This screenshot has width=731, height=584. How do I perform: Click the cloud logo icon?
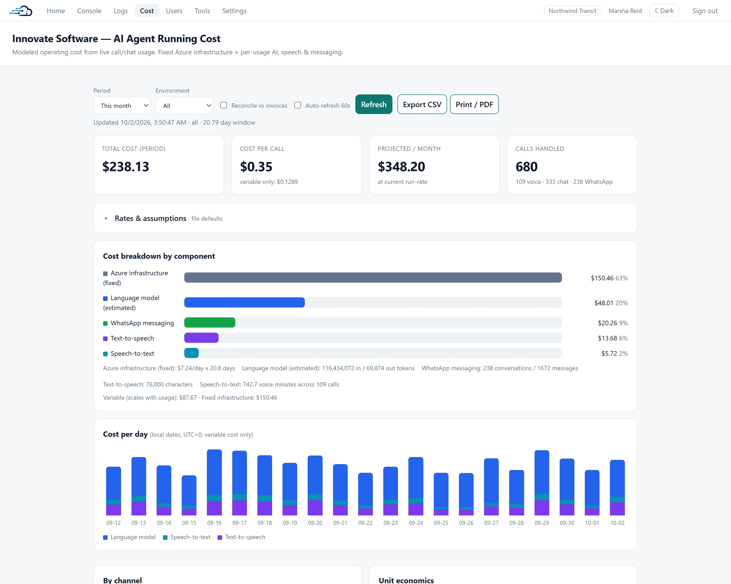click(21, 11)
